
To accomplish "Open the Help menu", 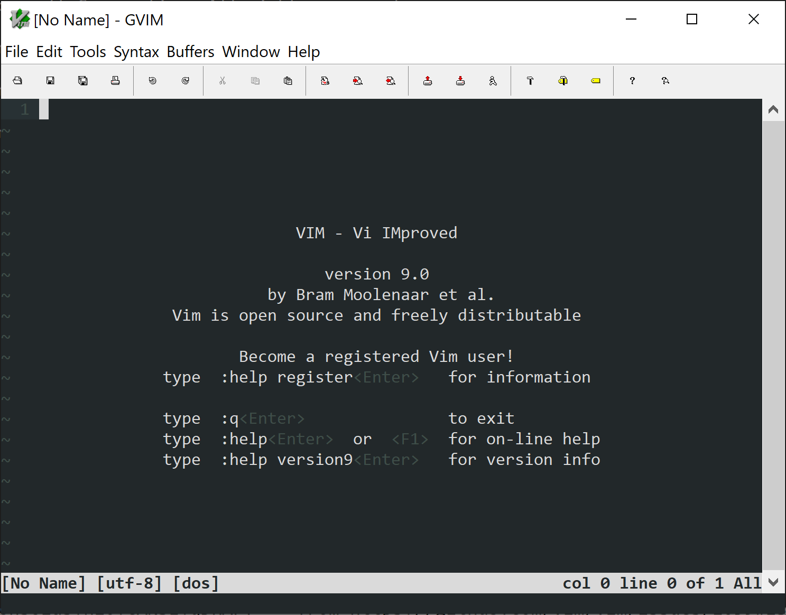I will click(x=304, y=52).
